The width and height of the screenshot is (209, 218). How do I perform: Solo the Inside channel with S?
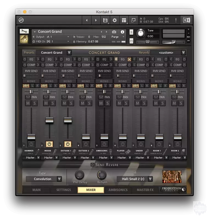(x=53, y=103)
